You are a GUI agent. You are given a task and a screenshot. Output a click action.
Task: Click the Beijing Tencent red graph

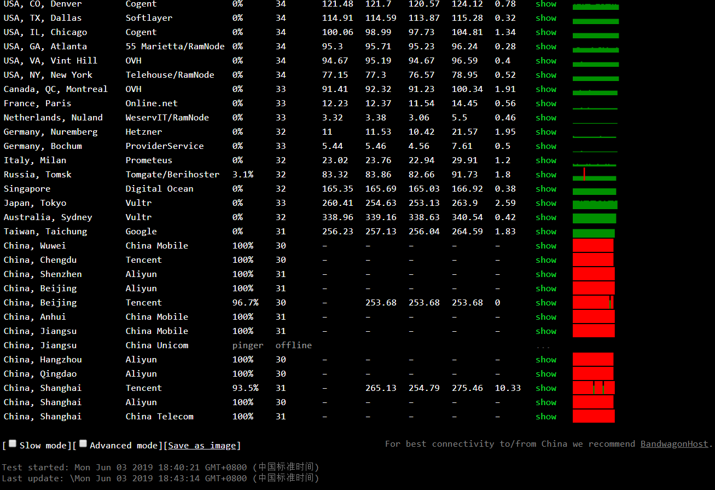(594, 302)
